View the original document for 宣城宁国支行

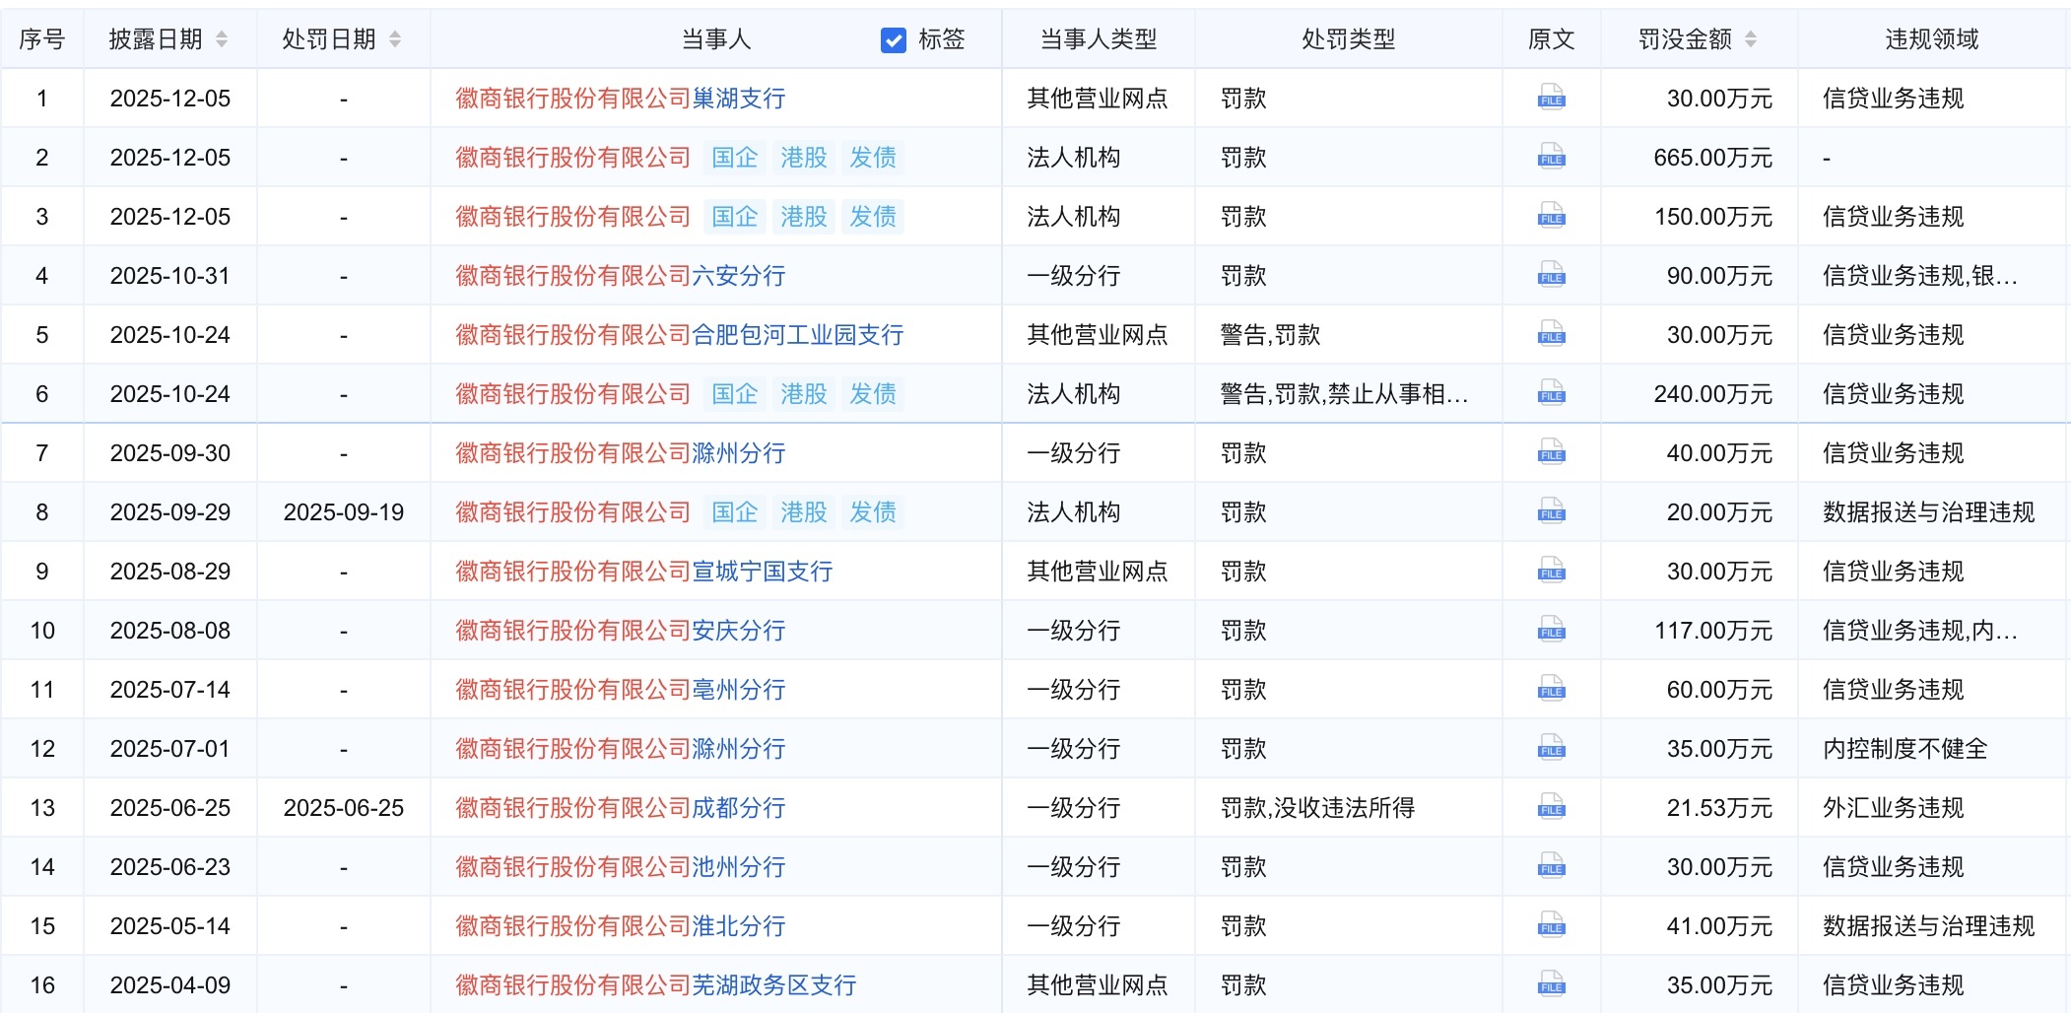(x=1551, y=571)
